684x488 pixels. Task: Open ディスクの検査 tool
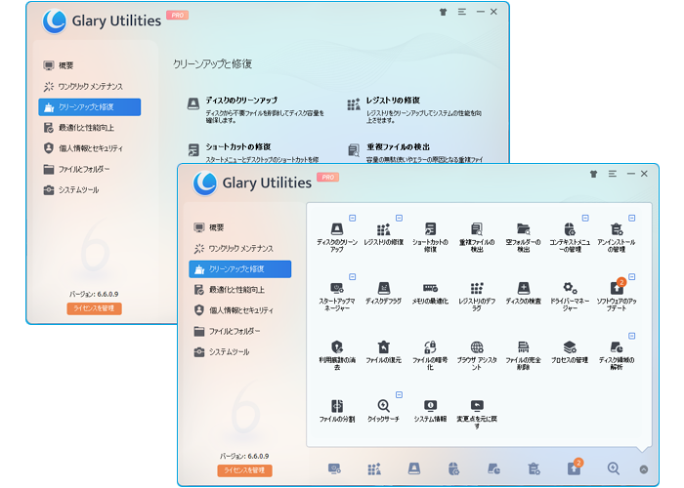(x=523, y=293)
